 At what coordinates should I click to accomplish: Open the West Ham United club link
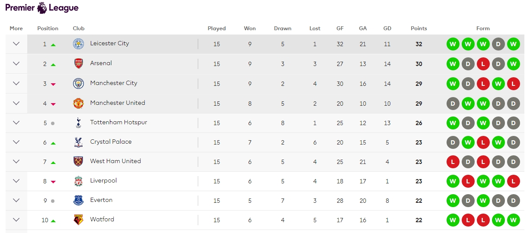click(x=115, y=161)
